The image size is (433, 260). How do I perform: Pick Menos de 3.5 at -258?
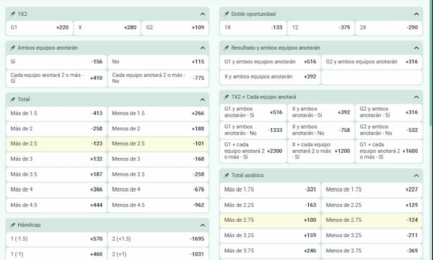[x=158, y=174]
